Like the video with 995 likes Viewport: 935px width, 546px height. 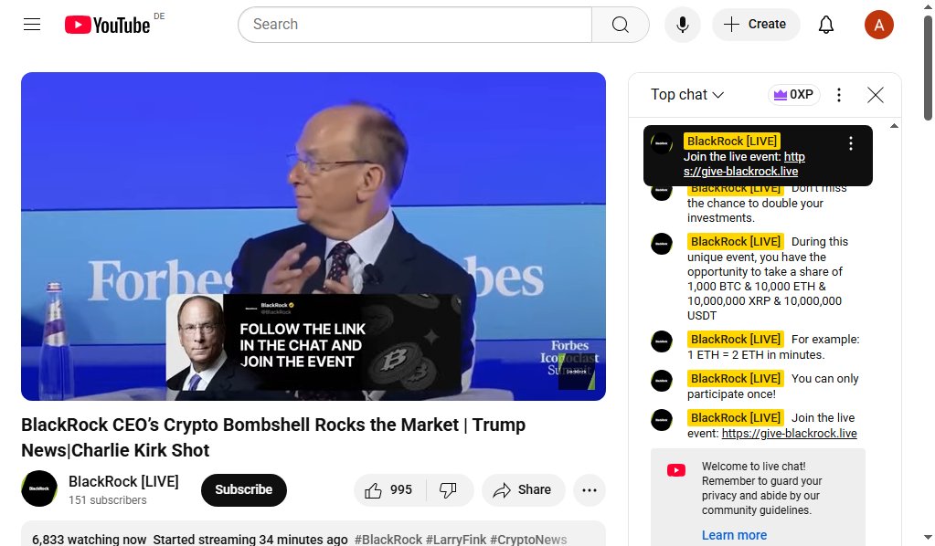(390, 490)
